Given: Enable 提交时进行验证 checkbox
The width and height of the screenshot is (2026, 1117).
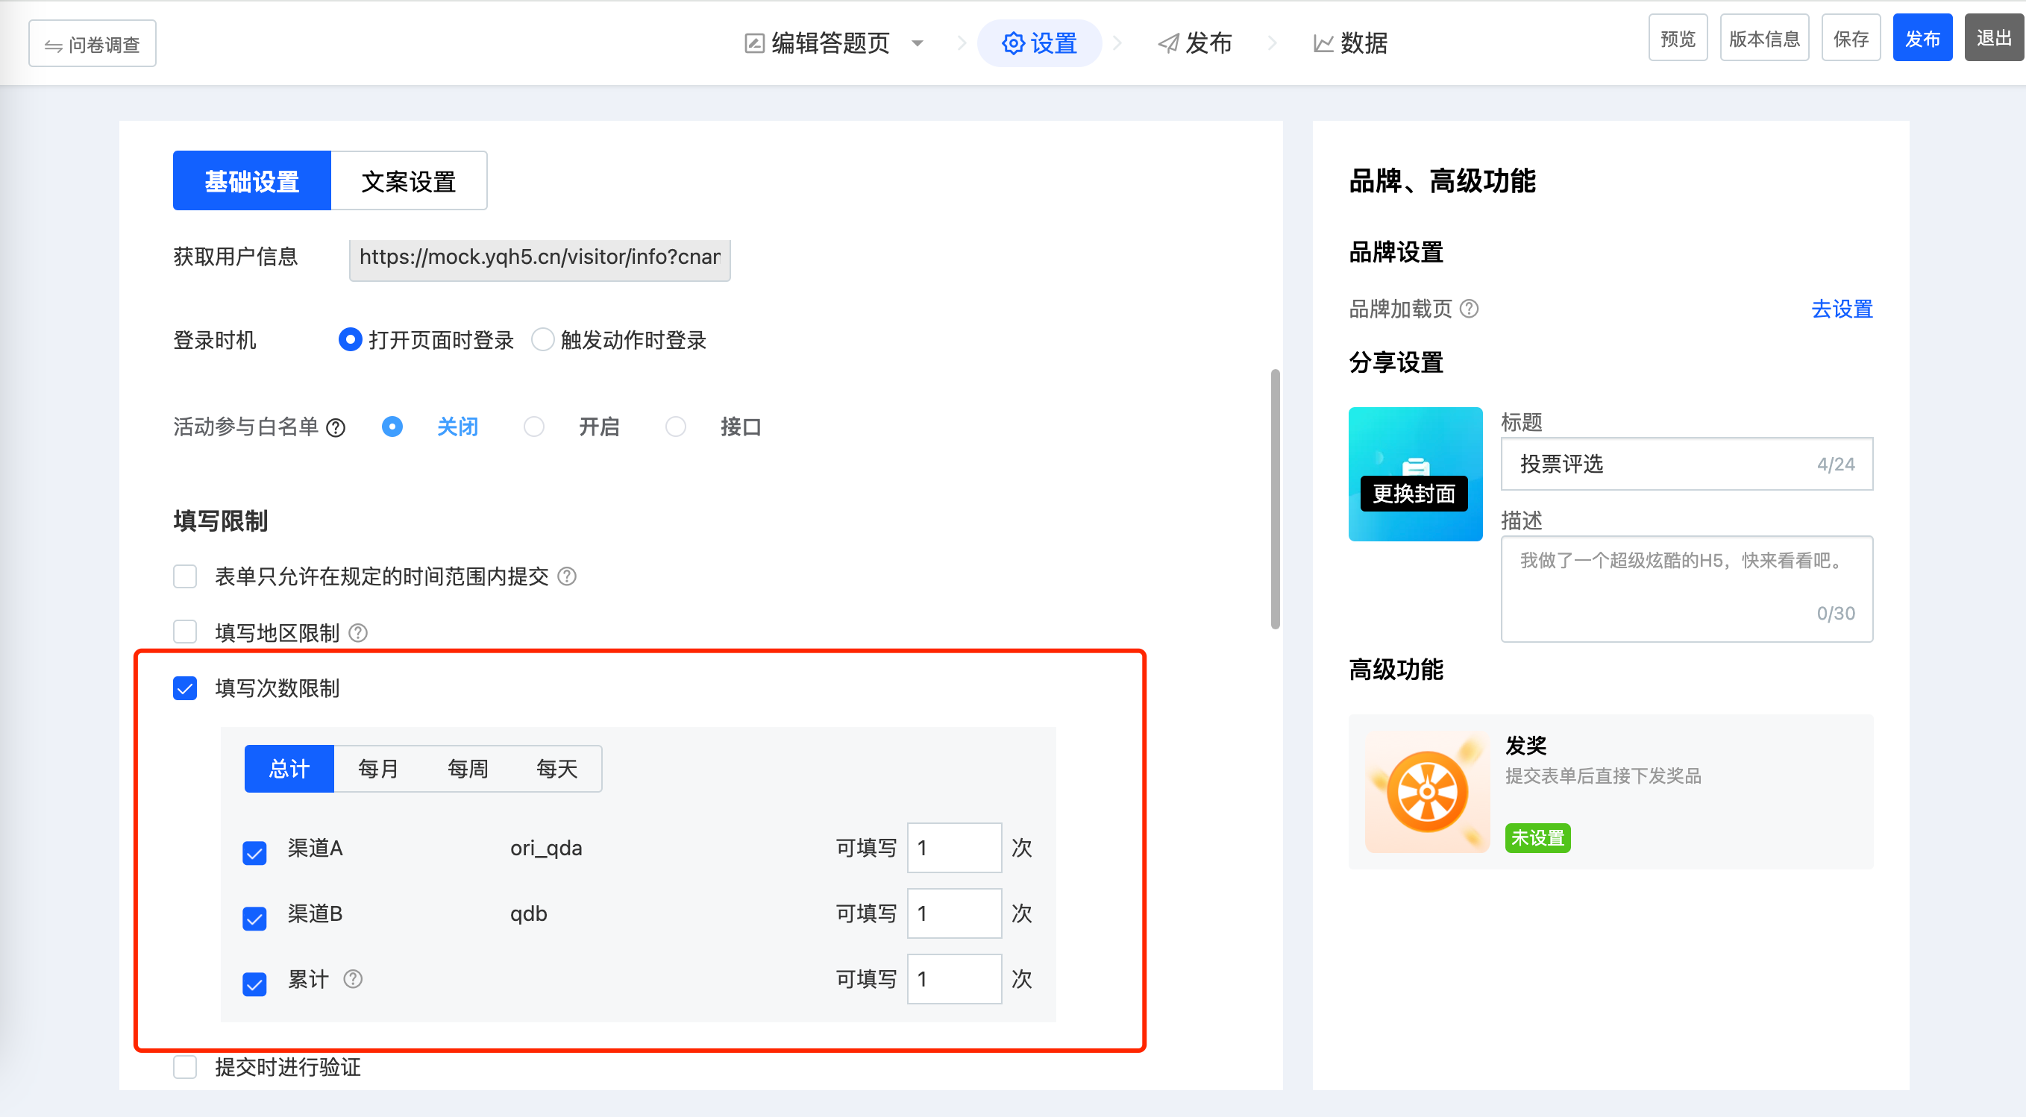Looking at the screenshot, I should tap(185, 1067).
